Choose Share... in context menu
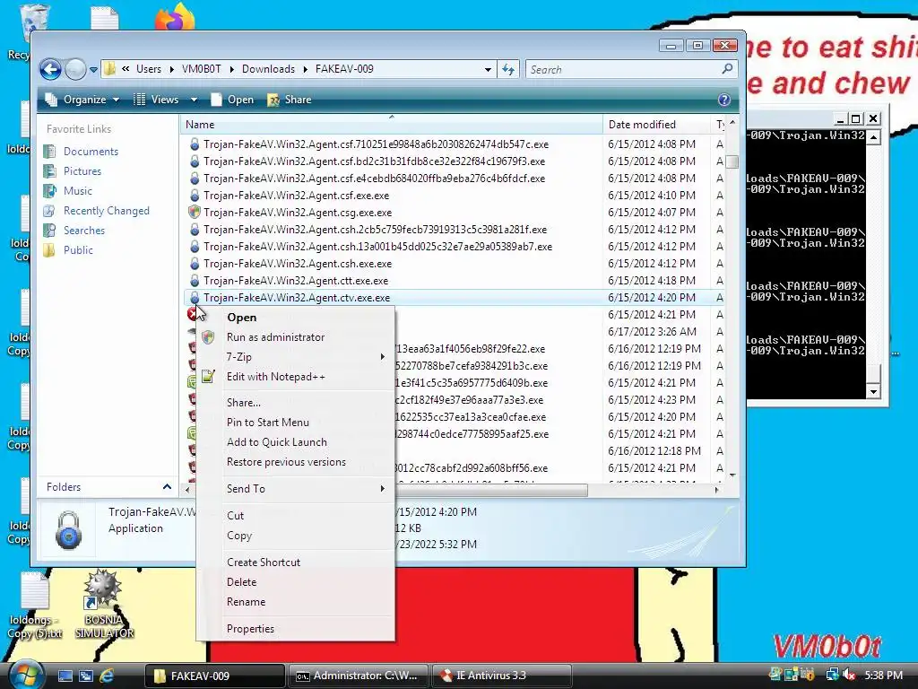The width and height of the screenshot is (918, 689). (296, 403)
